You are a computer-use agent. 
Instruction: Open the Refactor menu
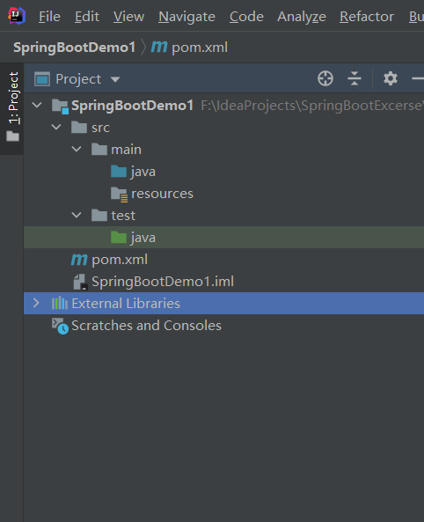367,17
